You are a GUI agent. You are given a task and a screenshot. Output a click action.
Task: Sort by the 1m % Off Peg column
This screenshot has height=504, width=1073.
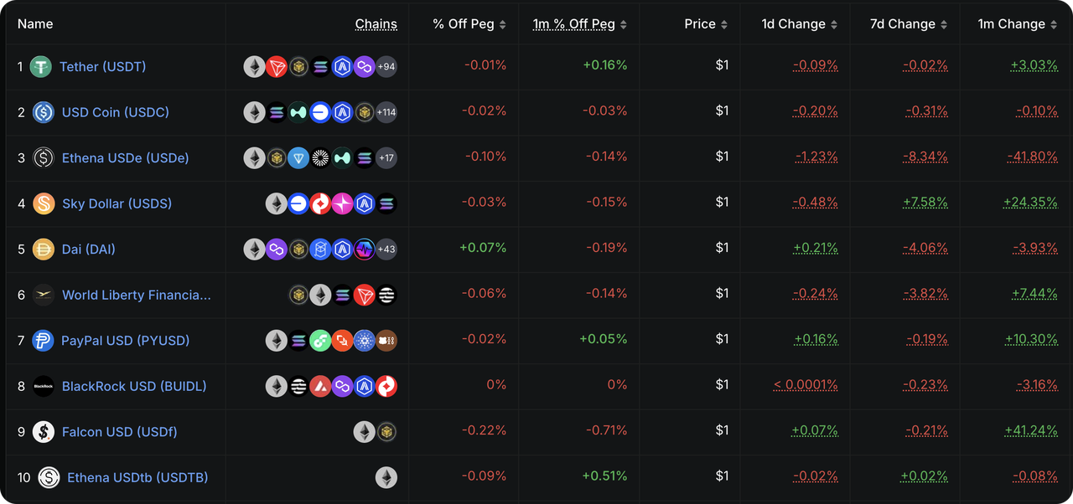(580, 24)
